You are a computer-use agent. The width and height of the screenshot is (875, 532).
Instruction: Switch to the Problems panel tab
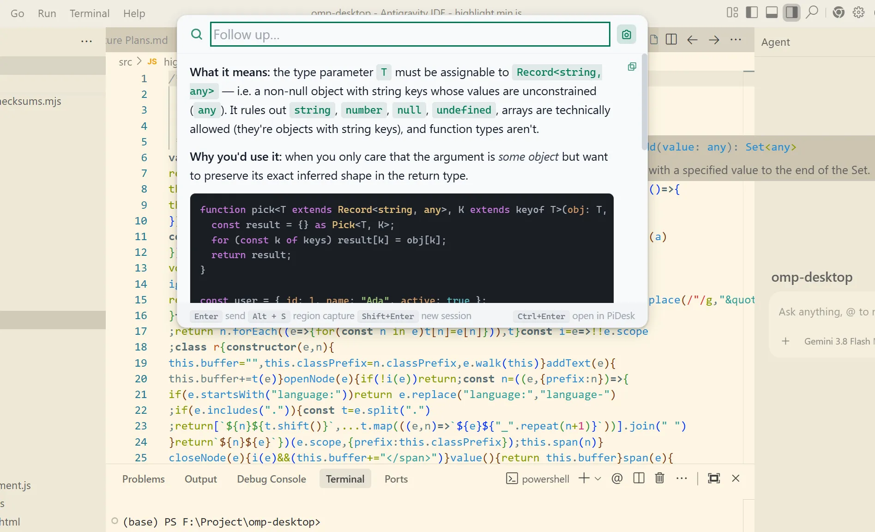pyautogui.click(x=144, y=479)
